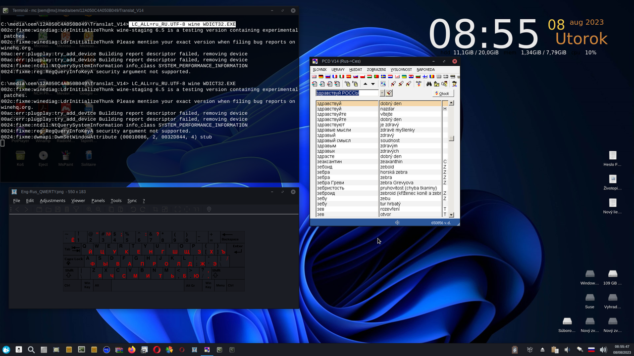This screenshot has height=356, width=634.
Task: Click the location pin icon in image viewer toolbar
Action: (x=209, y=209)
